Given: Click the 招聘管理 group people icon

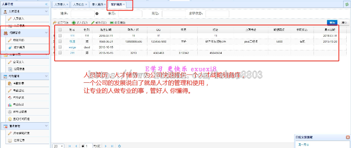Looking at the screenshot, I should [x=5, y=33].
